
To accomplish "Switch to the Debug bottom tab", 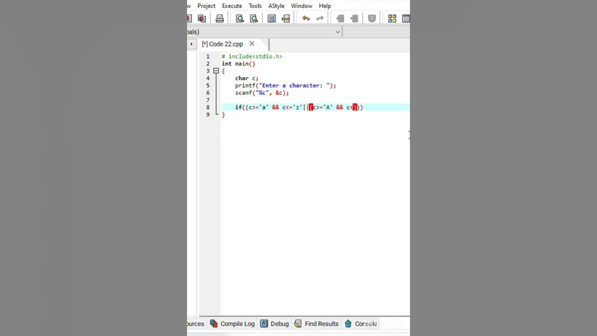I will tap(275, 324).
